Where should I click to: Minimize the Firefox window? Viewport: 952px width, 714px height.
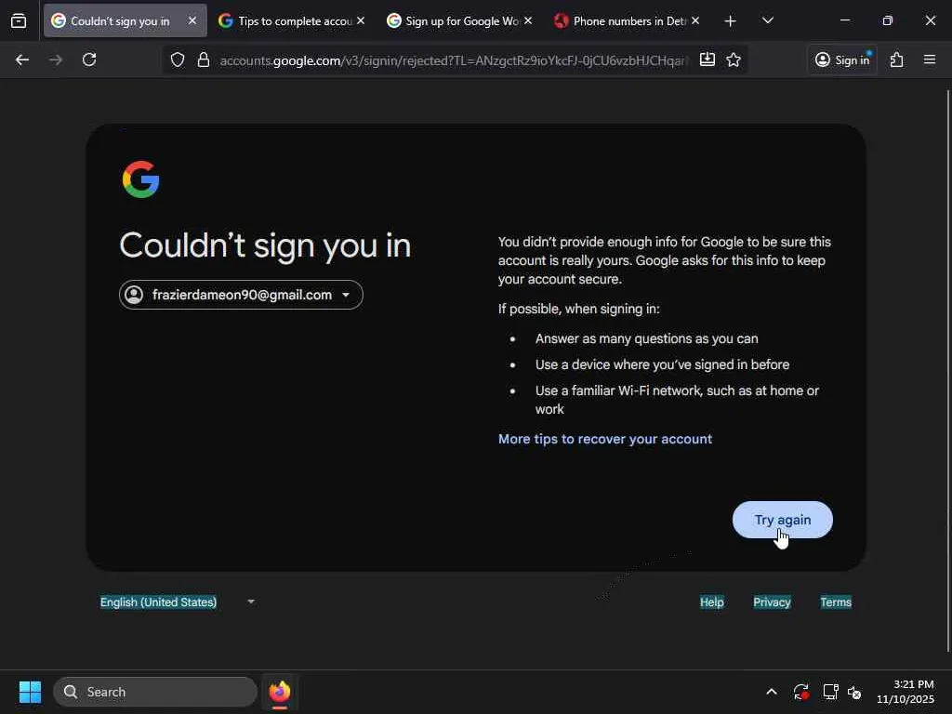844,20
